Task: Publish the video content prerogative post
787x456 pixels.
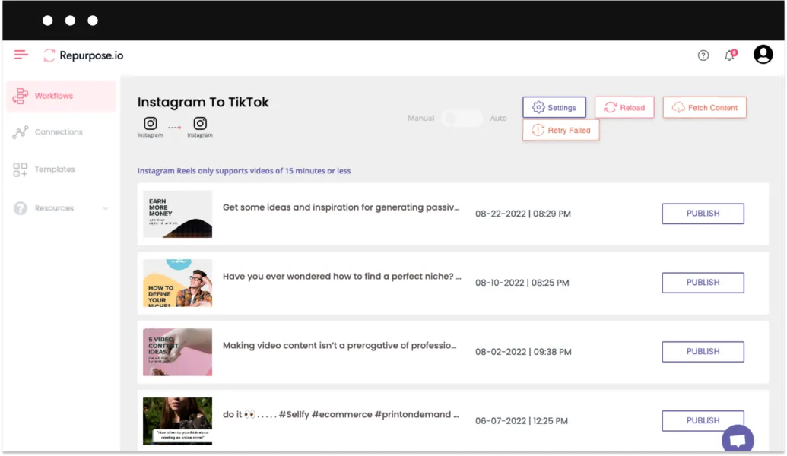Action: point(703,352)
